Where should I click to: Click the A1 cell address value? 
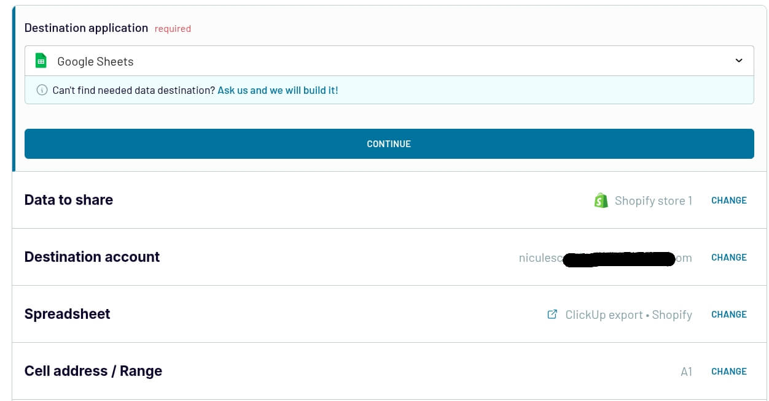686,372
